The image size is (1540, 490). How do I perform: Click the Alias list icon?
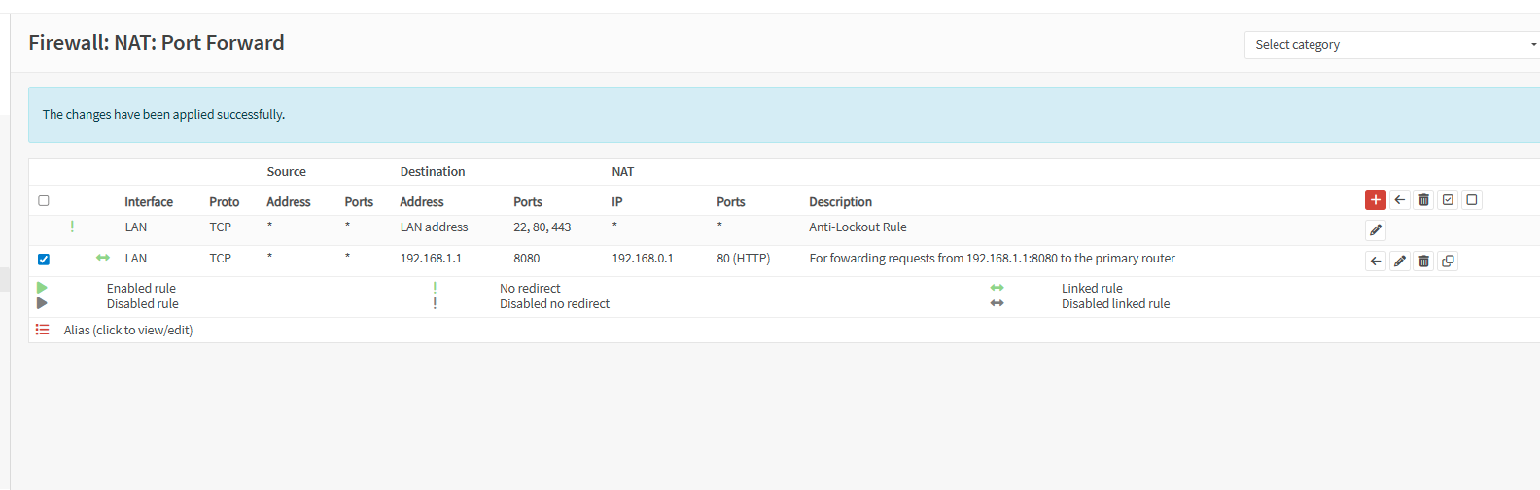pos(43,330)
